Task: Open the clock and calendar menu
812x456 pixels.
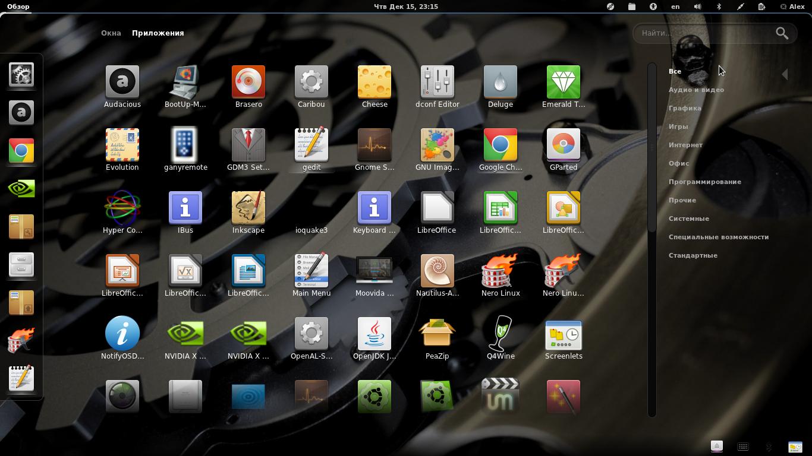Action: tap(406, 7)
